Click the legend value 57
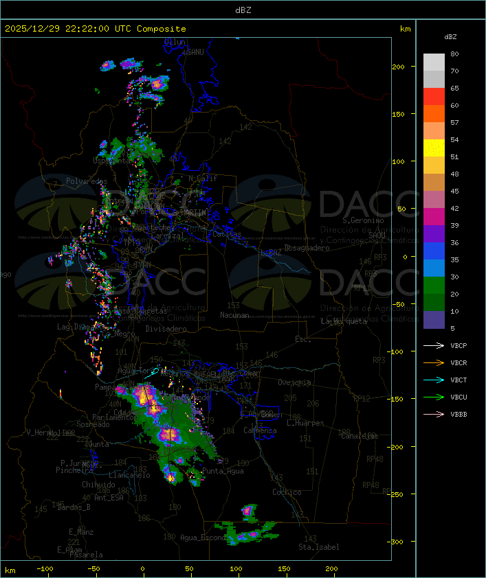Image resolution: width=486 pixels, height=578 pixels. [x=454, y=122]
